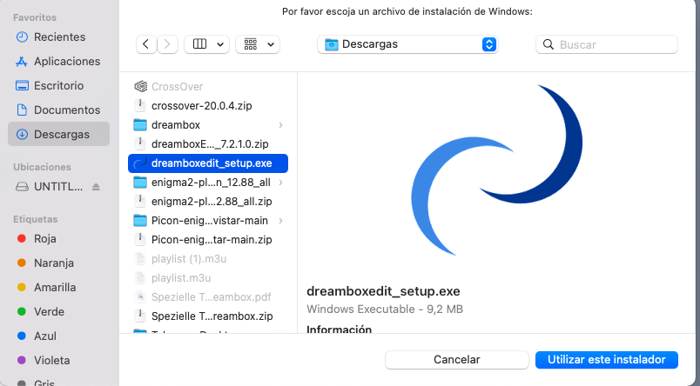Image resolution: width=700 pixels, height=386 pixels.
Task: Click Utilizar este instalador button
Action: coord(606,359)
